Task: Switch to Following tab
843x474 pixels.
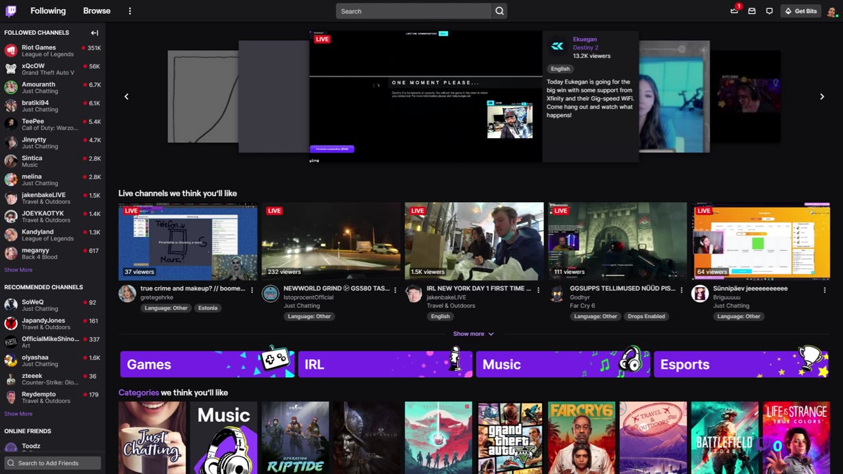Action: click(x=48, y=11)
